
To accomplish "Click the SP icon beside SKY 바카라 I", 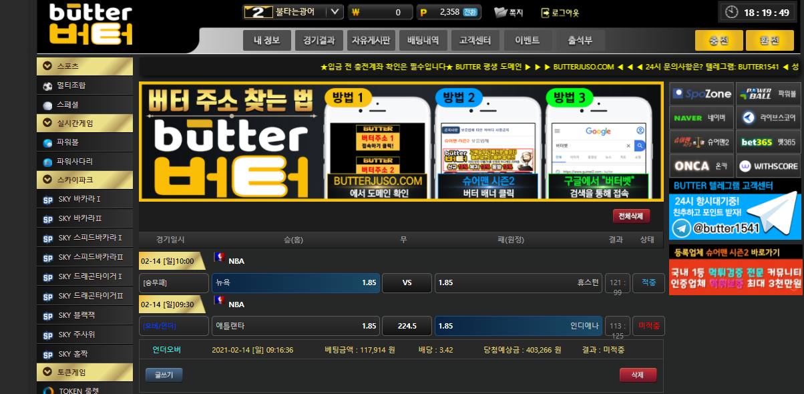I will tap(47, 200).
